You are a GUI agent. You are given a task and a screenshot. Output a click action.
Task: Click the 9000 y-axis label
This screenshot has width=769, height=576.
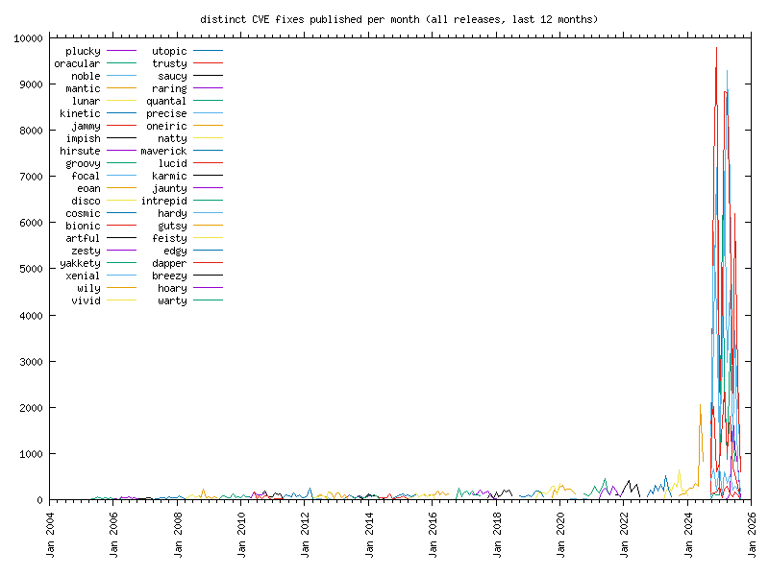click(31, 84)
